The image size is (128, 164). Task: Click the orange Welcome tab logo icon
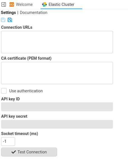point(12,4)
